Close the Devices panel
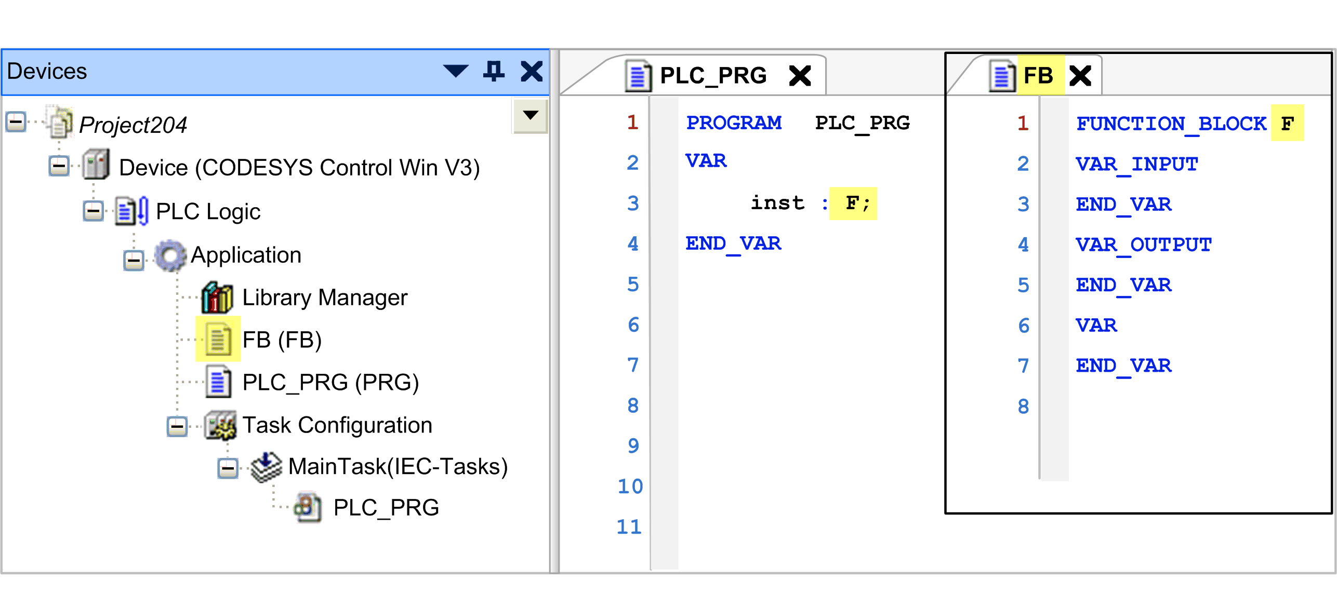The image size is (1337, 596). point(532,71)
